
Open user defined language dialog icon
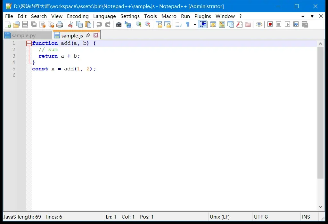[213, 24]
